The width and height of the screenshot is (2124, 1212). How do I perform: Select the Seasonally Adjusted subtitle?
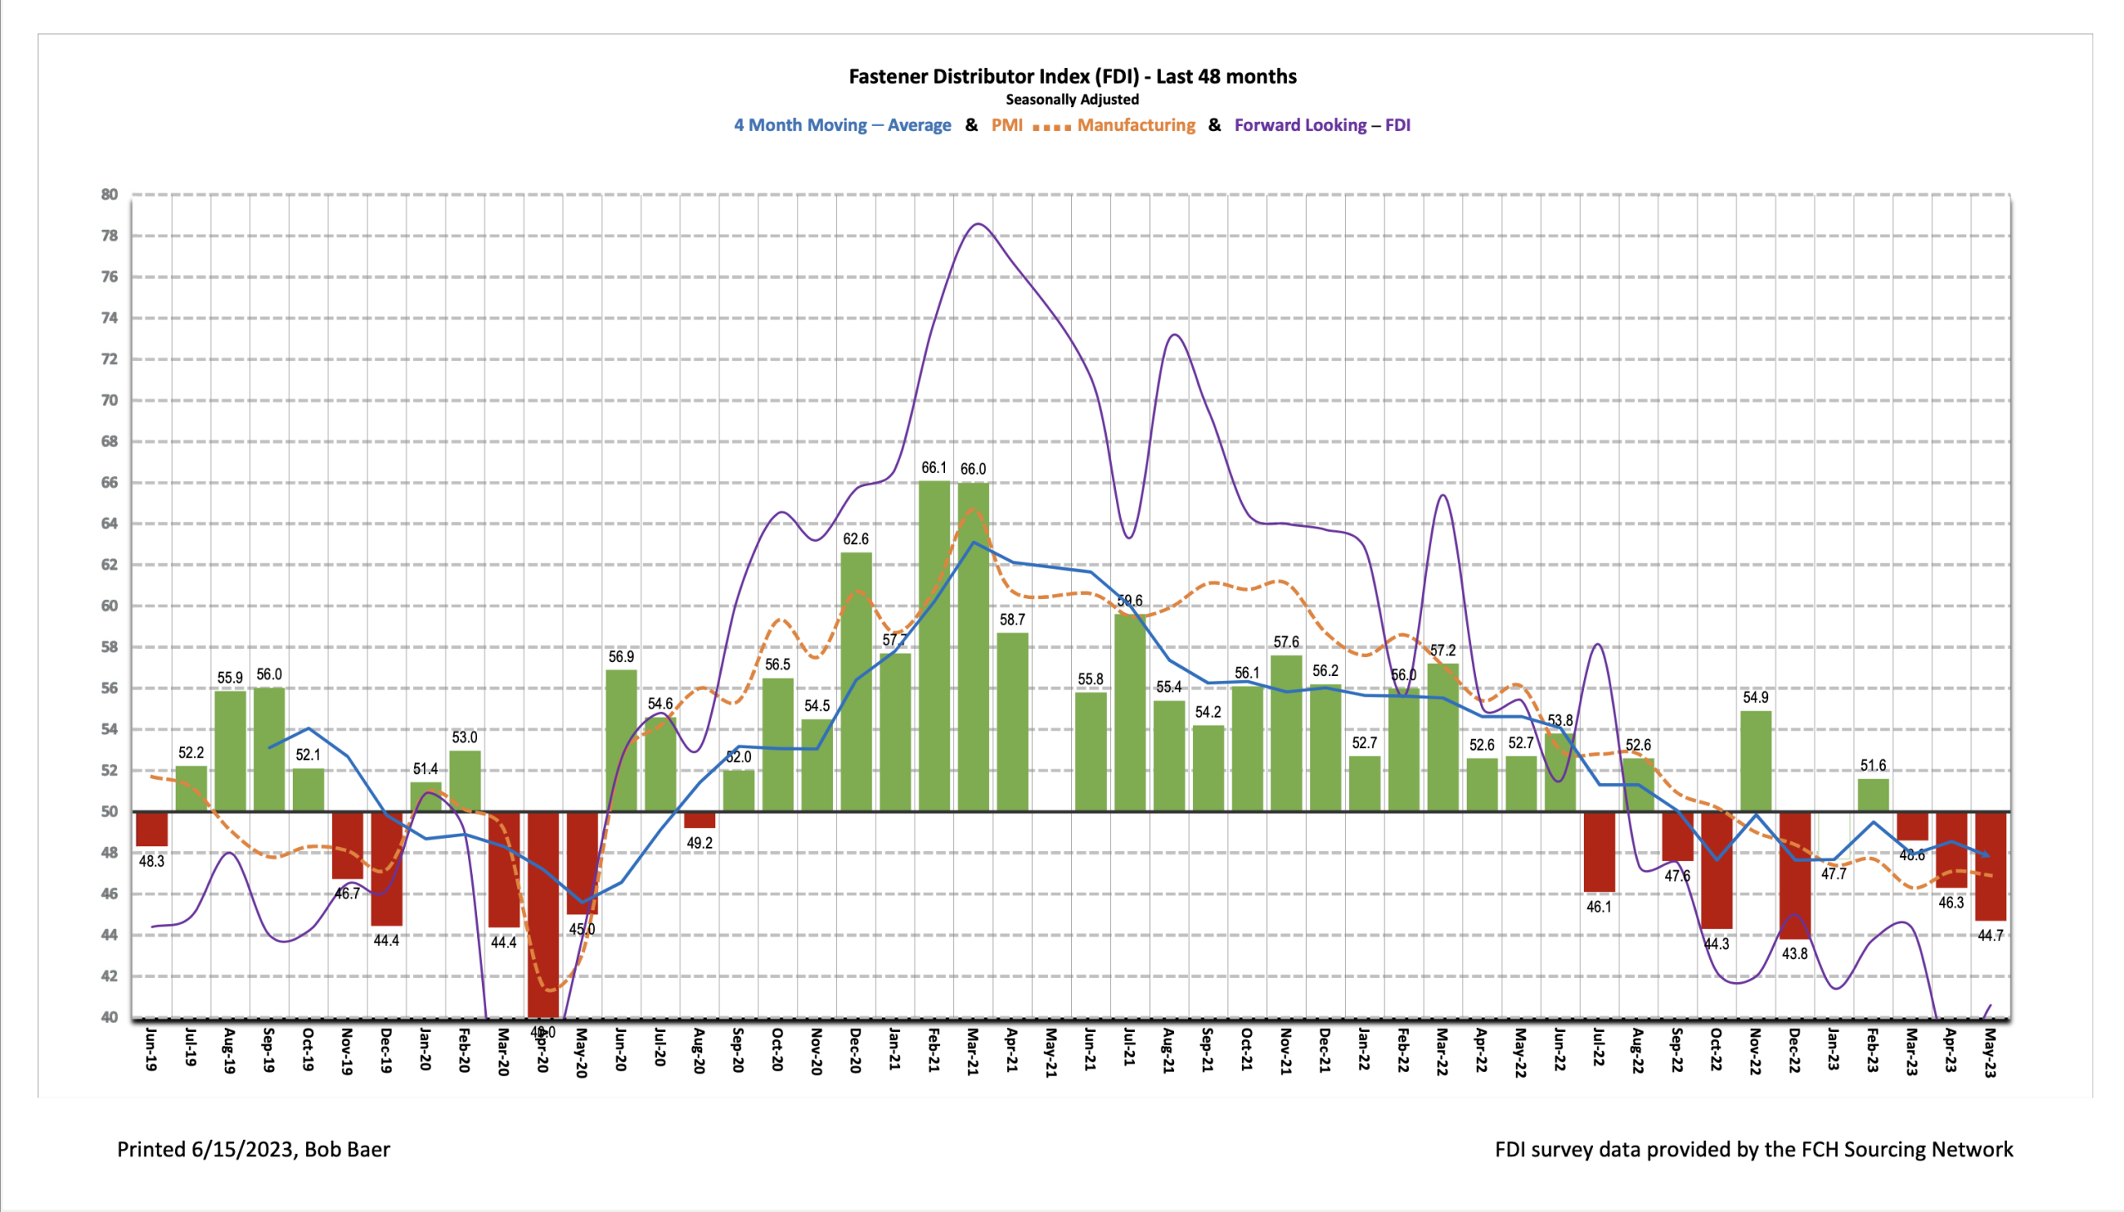1073,99
